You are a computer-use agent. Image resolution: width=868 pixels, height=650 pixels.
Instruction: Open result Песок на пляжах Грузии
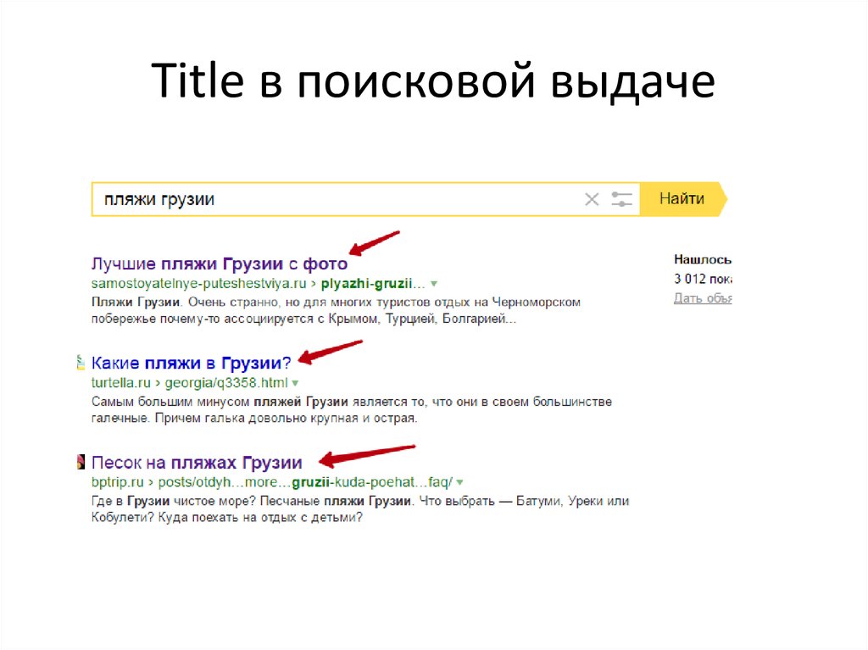[x=197, y=463]
